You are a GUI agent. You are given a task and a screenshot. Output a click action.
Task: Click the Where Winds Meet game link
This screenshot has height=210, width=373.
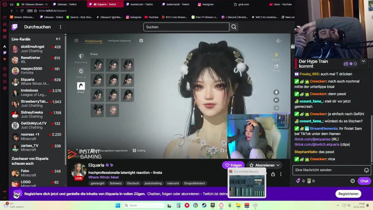click(x=103, y=177)
